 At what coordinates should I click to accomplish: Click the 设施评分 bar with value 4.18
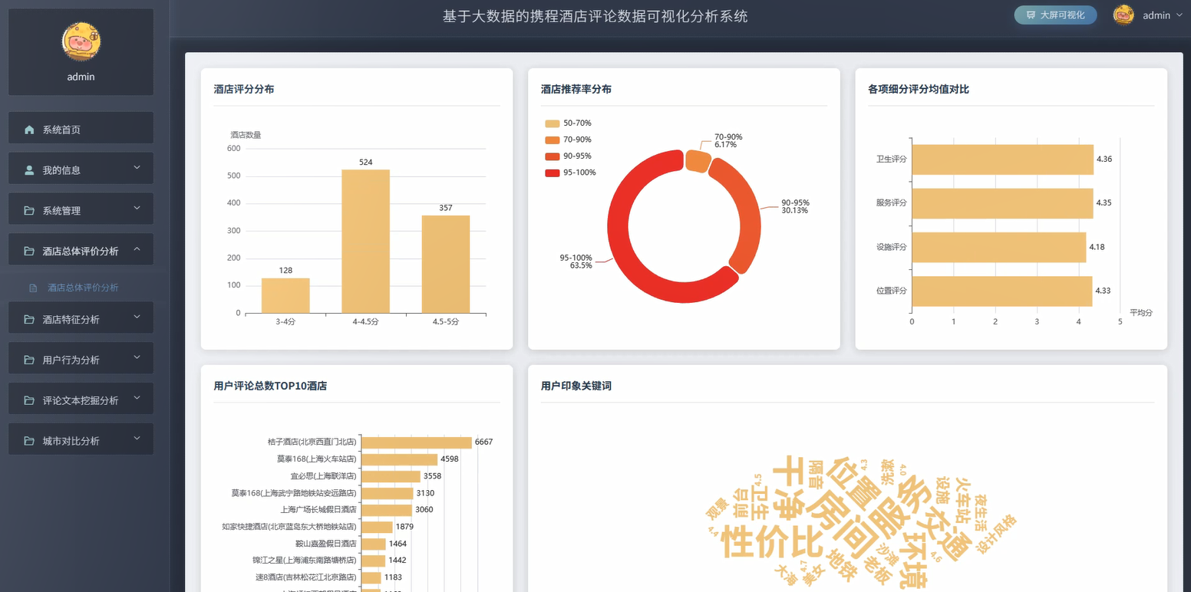(x=999, y=247)
